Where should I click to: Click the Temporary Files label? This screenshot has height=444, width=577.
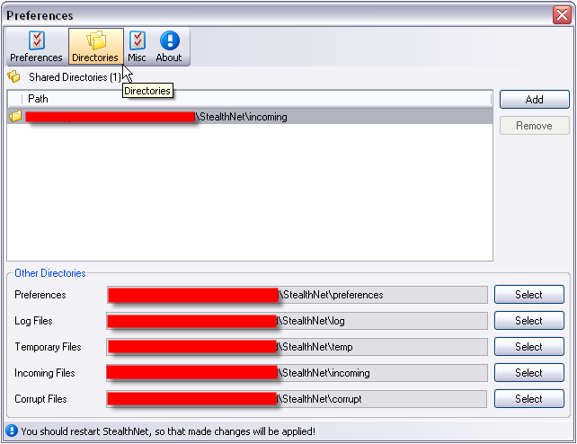48,347
